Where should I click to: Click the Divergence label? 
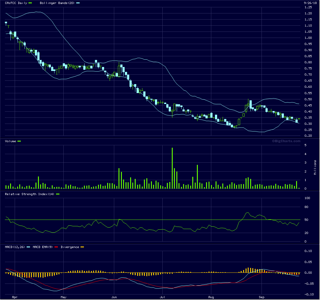[x=70, y=247]
